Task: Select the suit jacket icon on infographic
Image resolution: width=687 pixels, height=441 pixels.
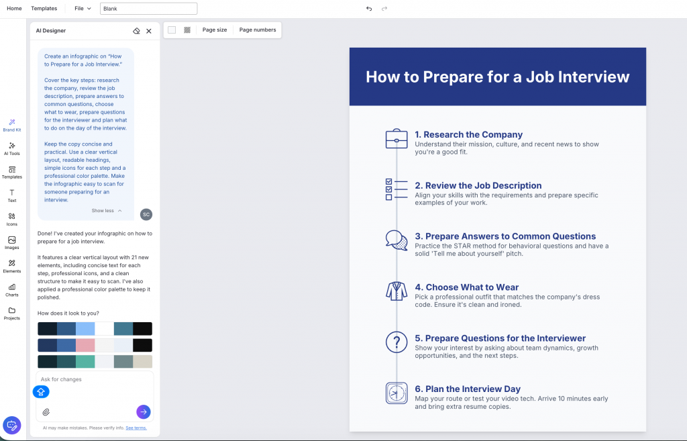Action: pos(397,291)
